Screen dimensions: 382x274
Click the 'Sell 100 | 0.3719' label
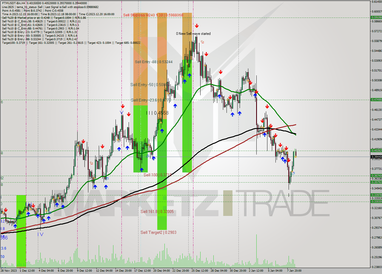coord(157,175)
